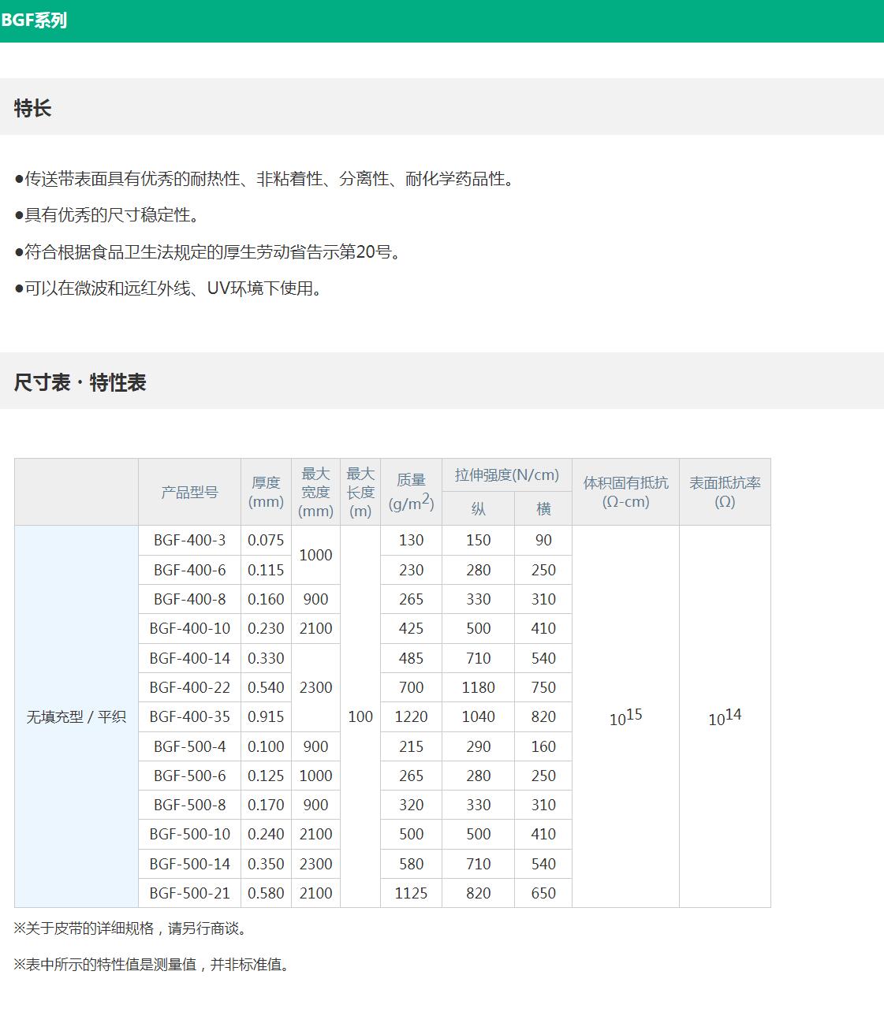Select the BGF-400-3 model cell
This screenshot has height=1012, width=884.
[x=189, y=540]
